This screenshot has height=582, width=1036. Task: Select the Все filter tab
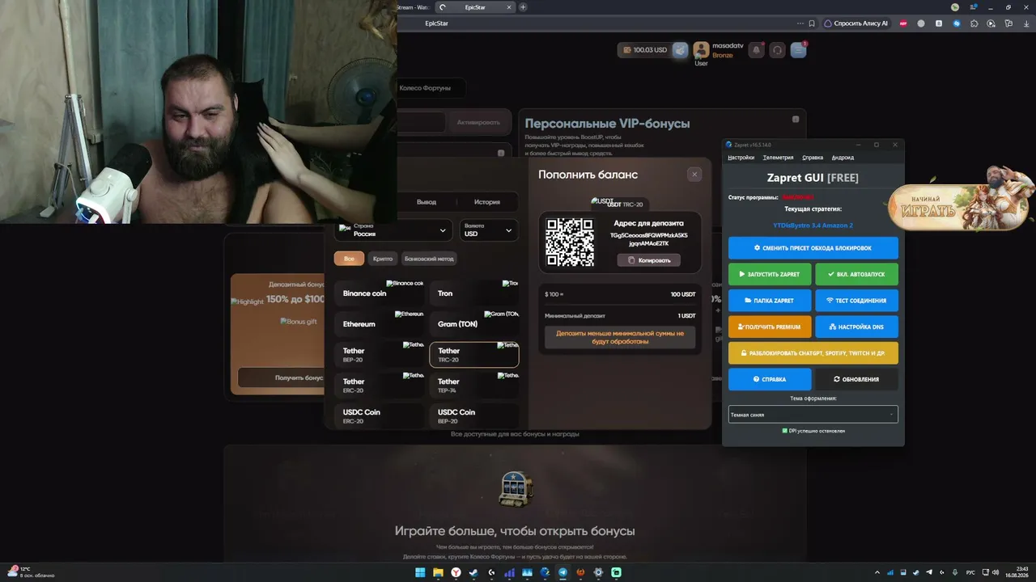tap(349, 259)
